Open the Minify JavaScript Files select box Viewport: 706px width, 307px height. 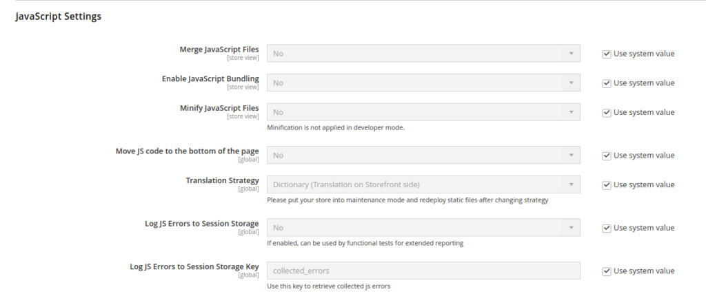click(423, 112)
